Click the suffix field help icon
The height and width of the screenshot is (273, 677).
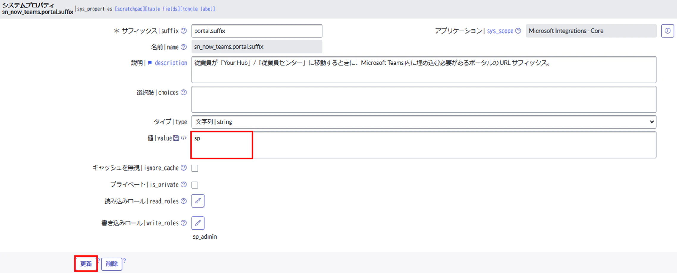click(x=184, y=31)
